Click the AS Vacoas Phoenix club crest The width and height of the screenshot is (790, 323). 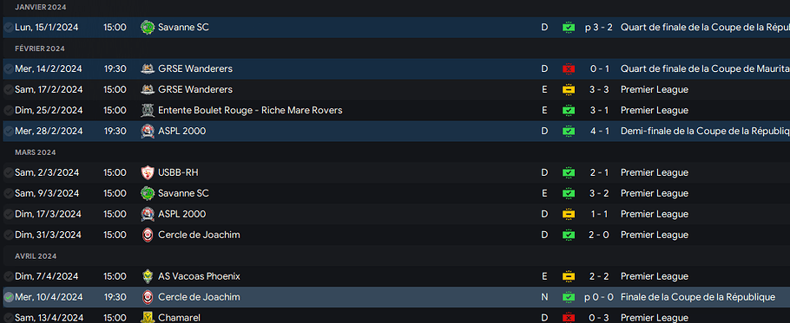pyautogui.click(x=147, y=276)
